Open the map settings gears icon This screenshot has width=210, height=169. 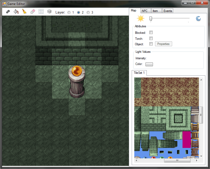click(8, 12)
